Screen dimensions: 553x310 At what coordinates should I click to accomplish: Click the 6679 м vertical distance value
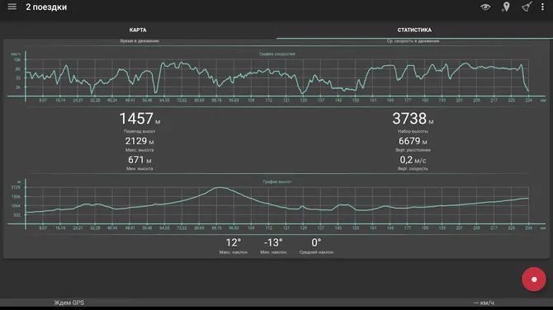pos(413,141)
